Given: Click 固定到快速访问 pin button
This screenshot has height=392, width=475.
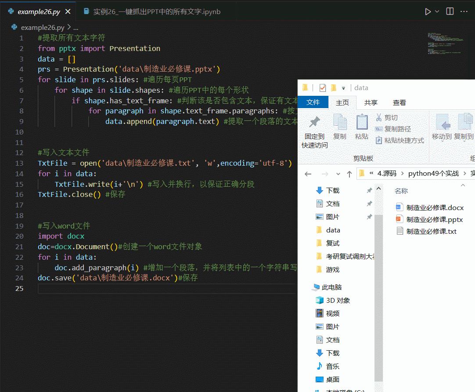Looking at the screenshot, I should pos(314,132).
